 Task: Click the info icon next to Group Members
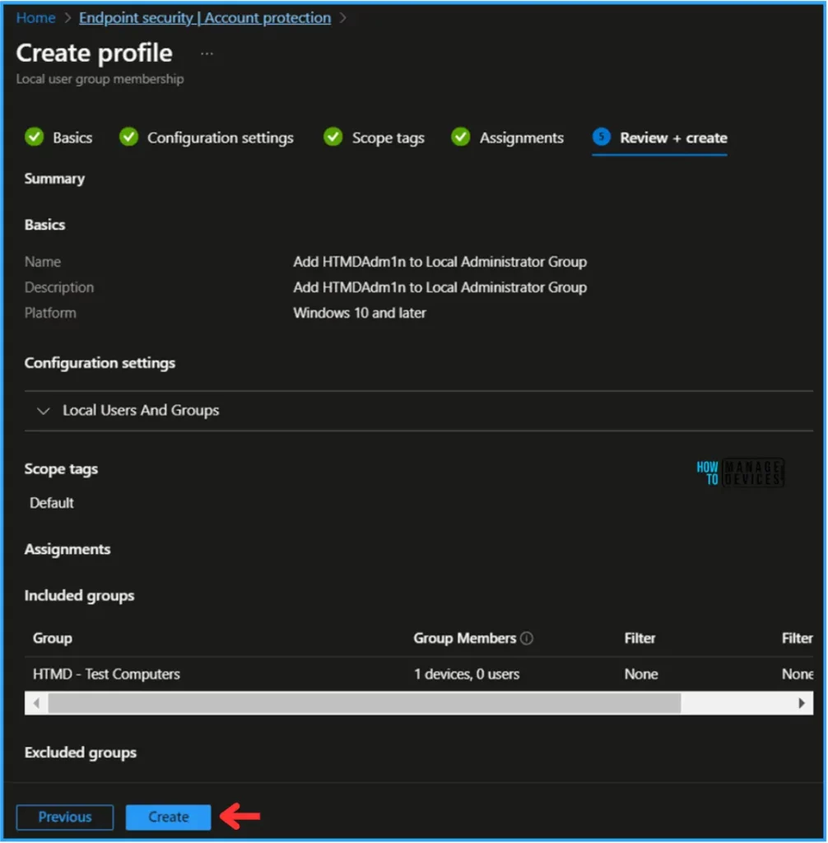pos(527,638)
